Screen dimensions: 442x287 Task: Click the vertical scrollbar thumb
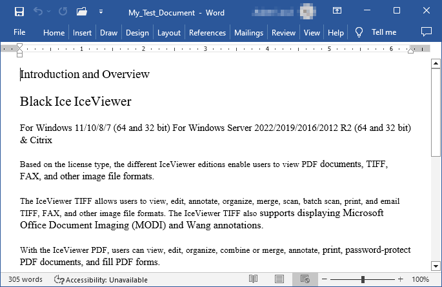point(436,112)
